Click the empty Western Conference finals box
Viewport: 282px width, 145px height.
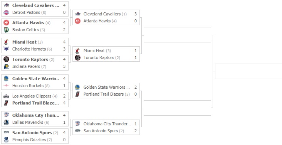pos(177,108)
